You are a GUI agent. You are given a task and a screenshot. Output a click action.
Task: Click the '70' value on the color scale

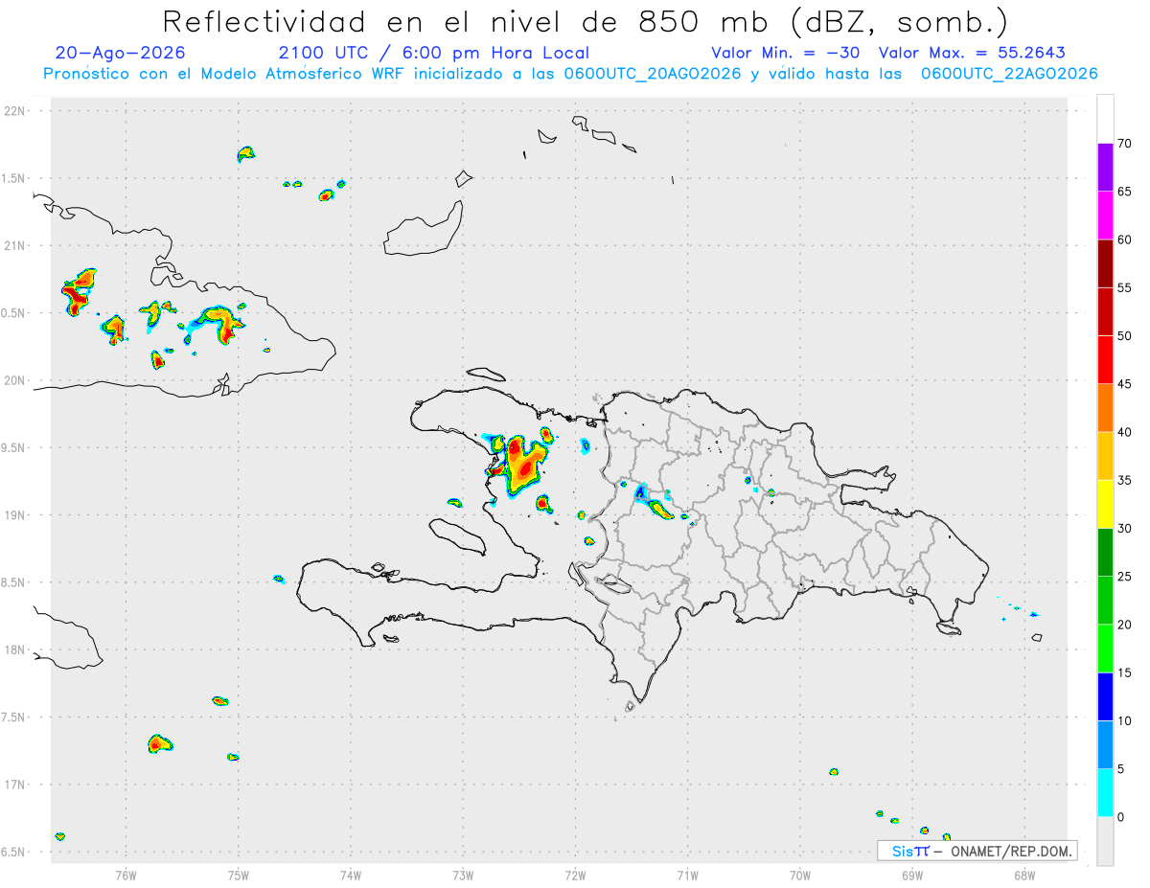[1124, 144]
